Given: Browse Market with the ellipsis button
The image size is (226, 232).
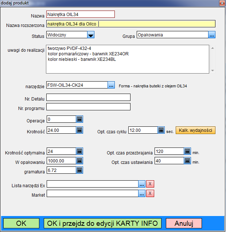Looking at the screenshot, I should click(x=142, y=193).
